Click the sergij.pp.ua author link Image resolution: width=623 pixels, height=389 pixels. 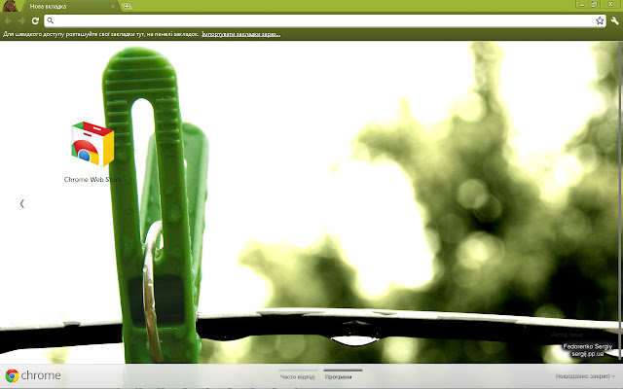click(588, 353)
